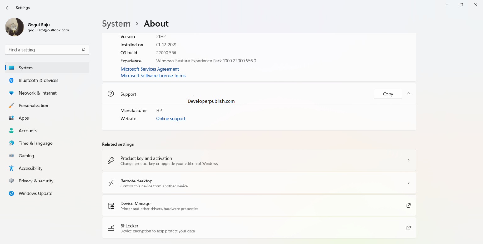Open Device Manager external link icon
Screen dimensions: 483x244
(x=408, y=206)
